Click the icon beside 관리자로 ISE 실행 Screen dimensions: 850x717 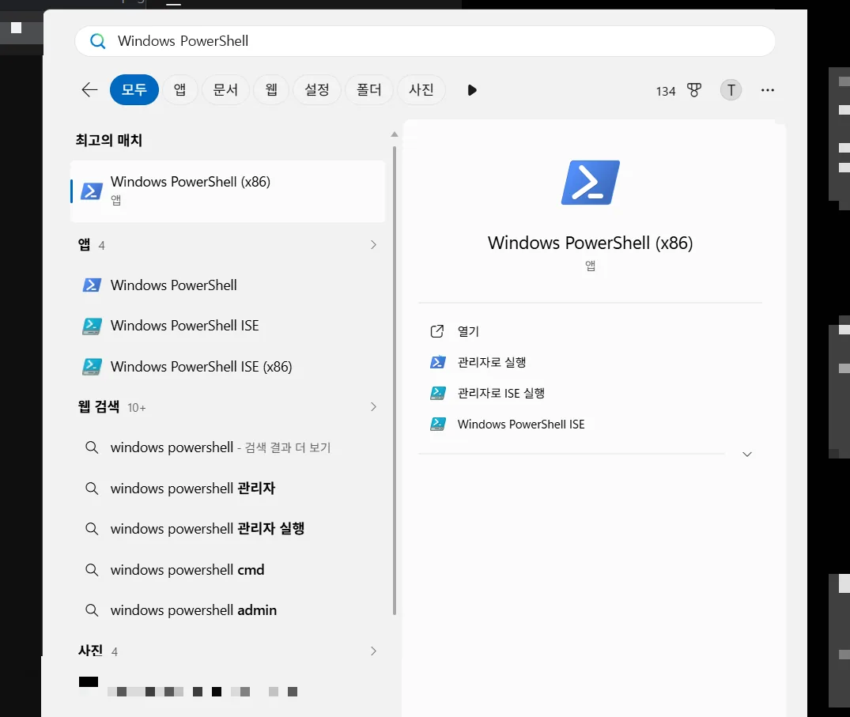[x=437, y=393]
